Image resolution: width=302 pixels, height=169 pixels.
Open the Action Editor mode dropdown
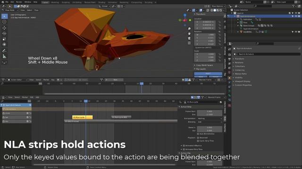tap(17, 80)
